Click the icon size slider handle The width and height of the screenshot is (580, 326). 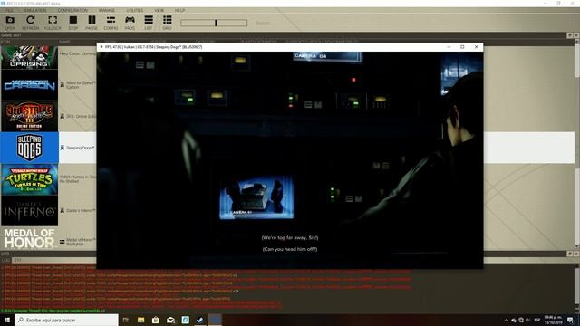pos(216,23)
